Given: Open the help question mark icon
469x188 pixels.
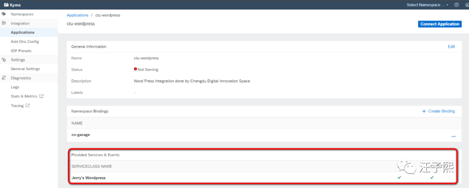Looking at the screenshot, I should (x=456, y=5).
